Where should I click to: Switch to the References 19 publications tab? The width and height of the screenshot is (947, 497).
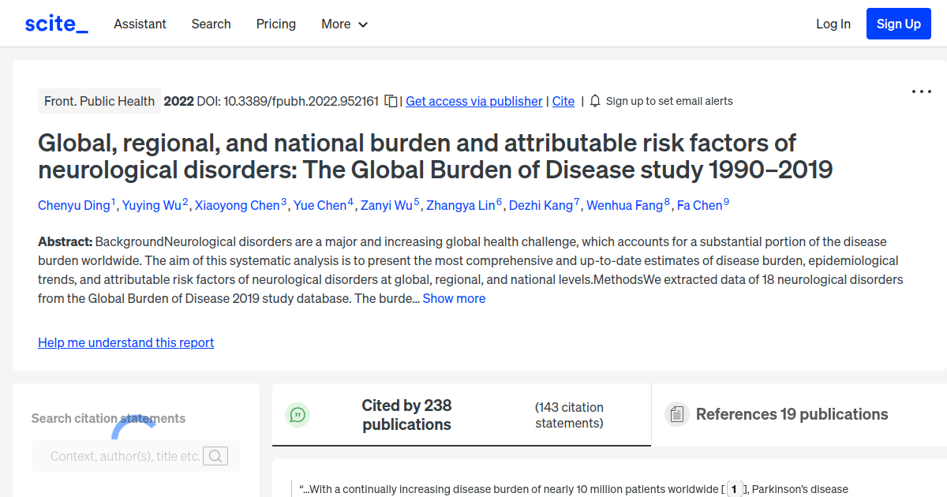(x=792, y=413)
